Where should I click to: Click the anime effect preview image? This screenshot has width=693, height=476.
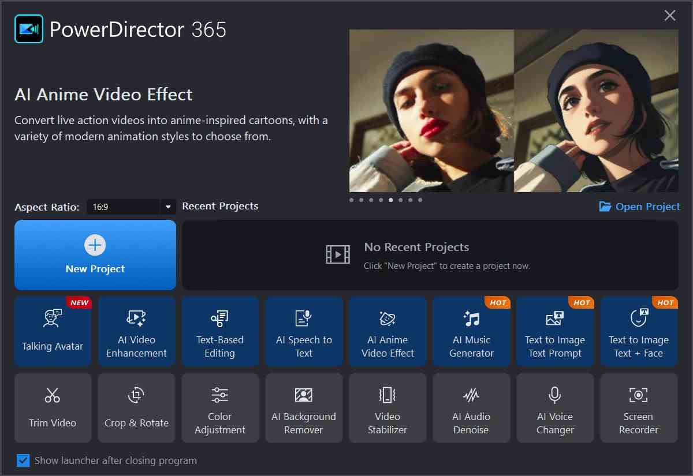(514, 111)
